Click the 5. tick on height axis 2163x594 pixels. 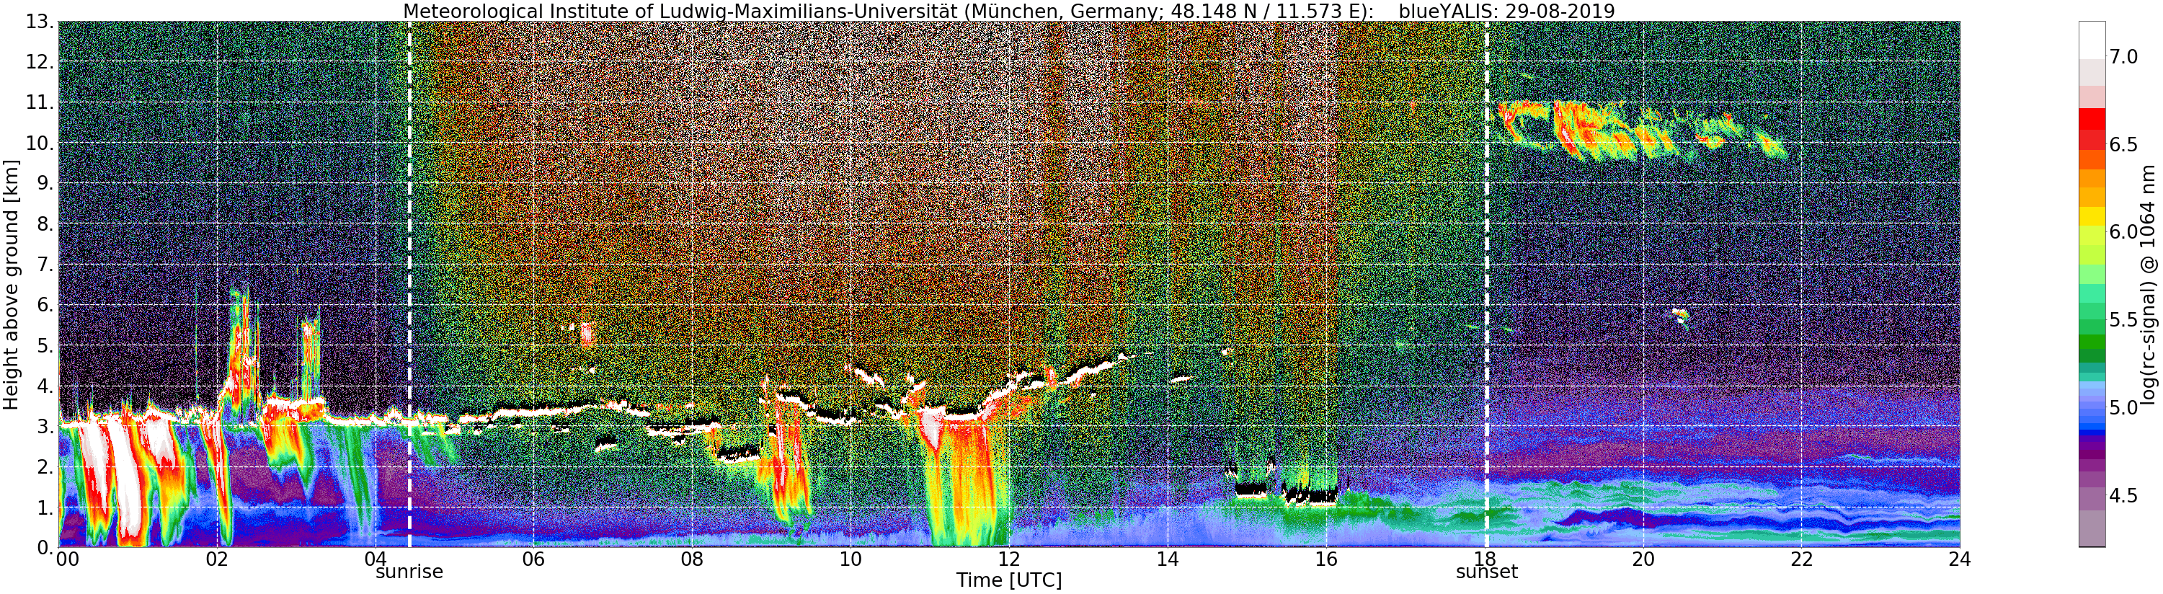[x=45, y=345]
